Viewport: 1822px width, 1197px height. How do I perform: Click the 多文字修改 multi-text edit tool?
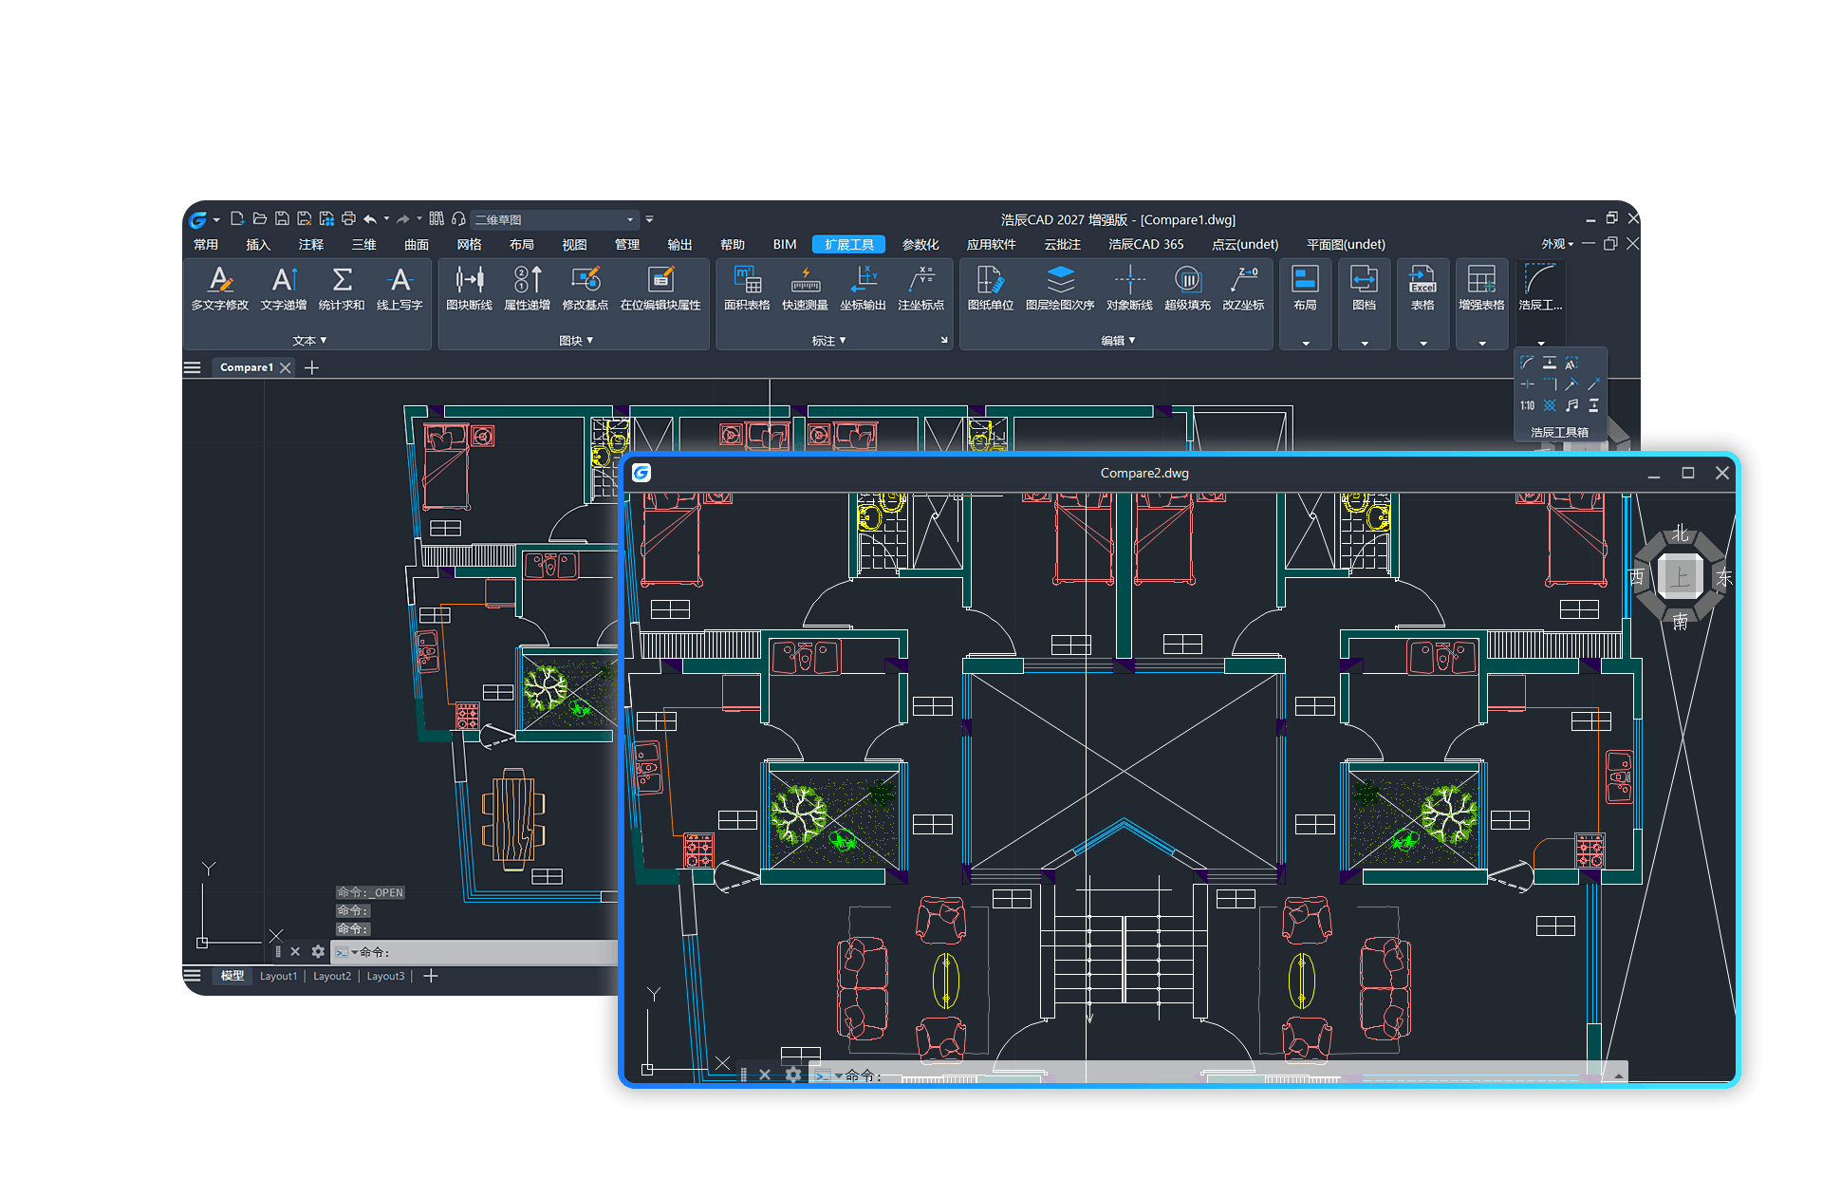click(x=220, y=289)
